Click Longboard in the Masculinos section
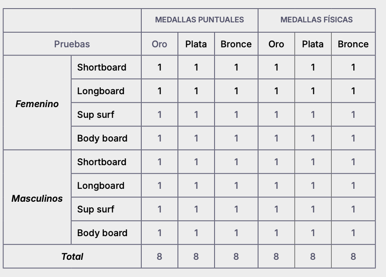Screen dimensions: 386x277 (x=101, y=185)
